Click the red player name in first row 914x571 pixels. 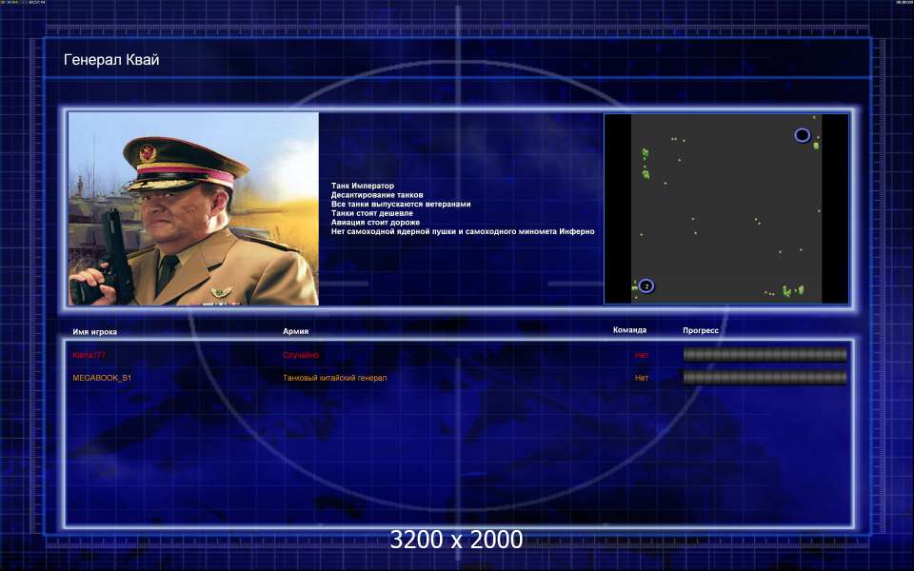(89, 355)
